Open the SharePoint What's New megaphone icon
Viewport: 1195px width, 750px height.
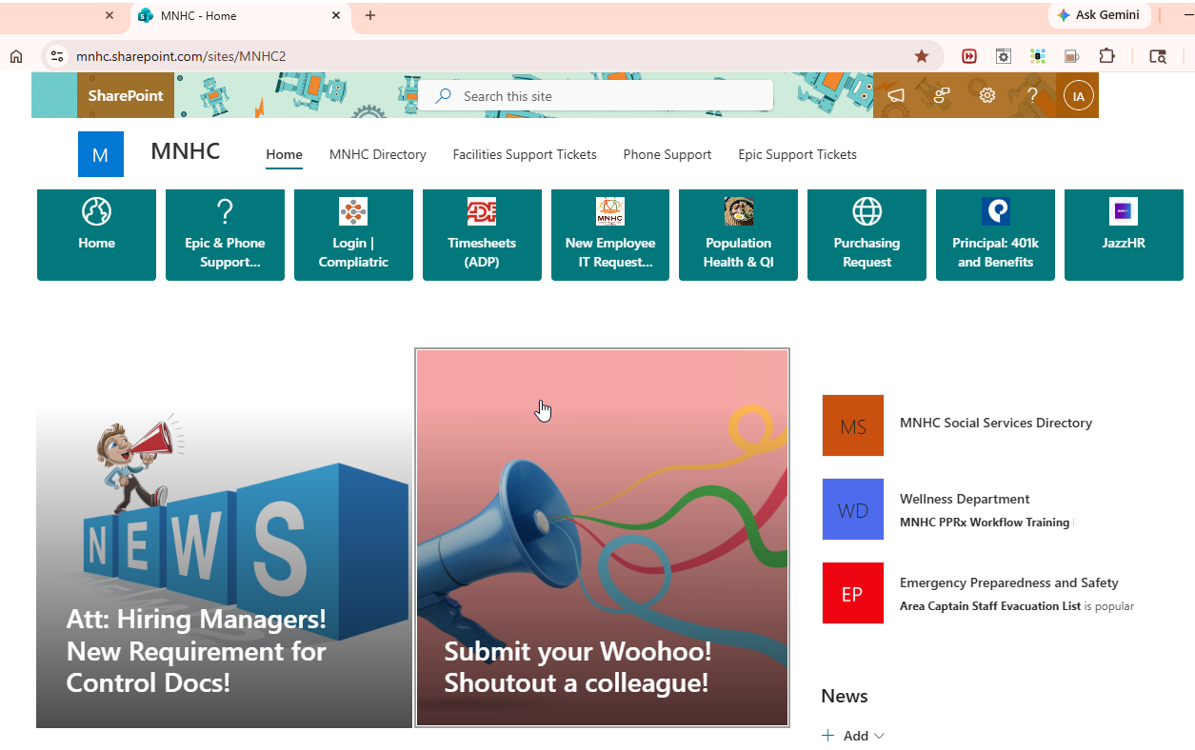[895, 95]
